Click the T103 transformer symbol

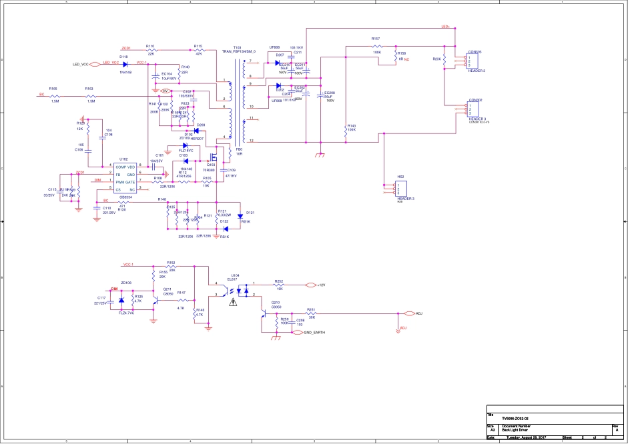pos(238,100)
